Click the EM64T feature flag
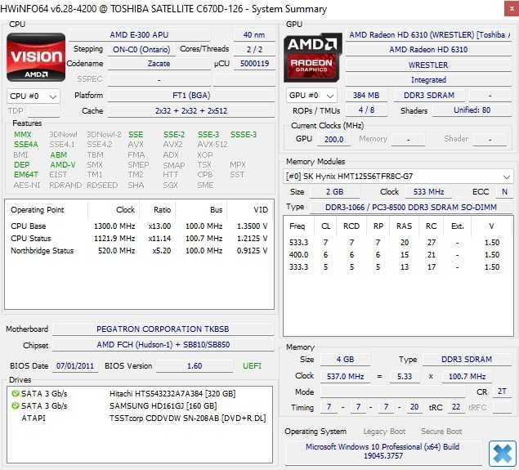Viewport: 519px width, 470px height. 26,175
